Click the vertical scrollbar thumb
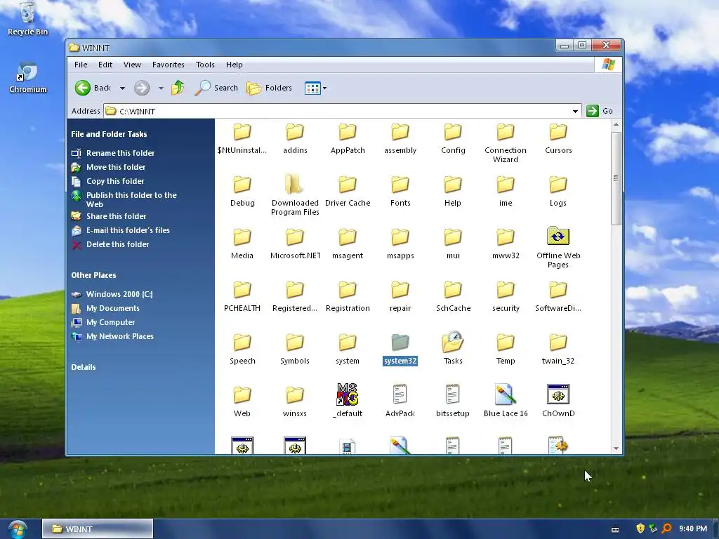719x539 pixels. click(x=616, y=178)
